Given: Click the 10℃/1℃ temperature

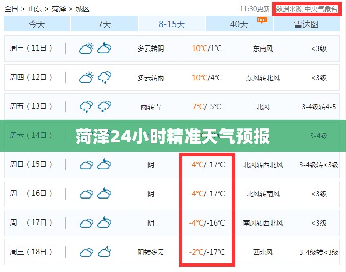Looking at the screenshot, I should pyautogui.click(x=207, y=48).
